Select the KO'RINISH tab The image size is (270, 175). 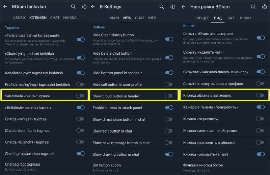click(x=38, y=18)
